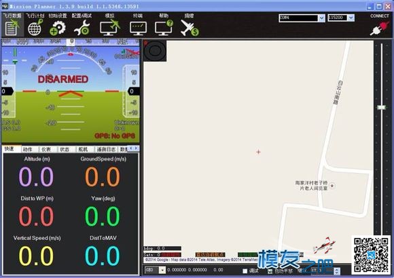Open the Flight Plan (飞行计划) globe icon
394x278 pixels.
[x=35, y=24]
